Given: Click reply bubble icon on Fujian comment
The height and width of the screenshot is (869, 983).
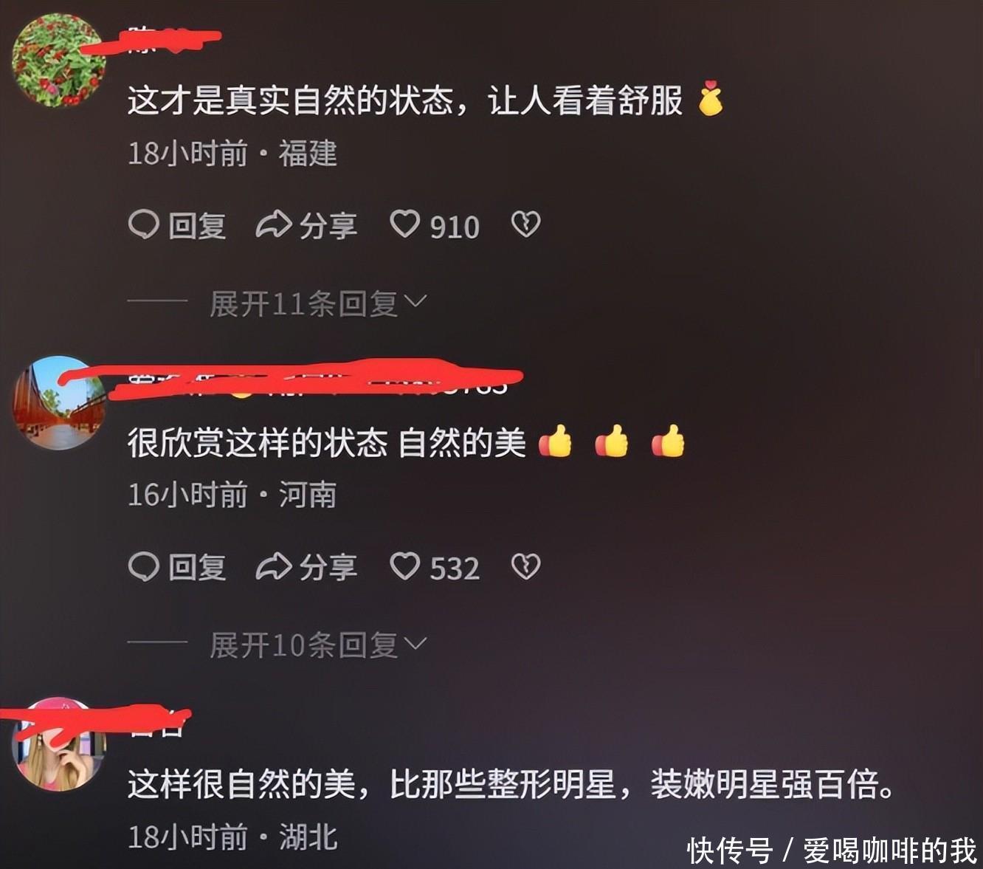Looking at the screenshot, I should coord(143,224).
